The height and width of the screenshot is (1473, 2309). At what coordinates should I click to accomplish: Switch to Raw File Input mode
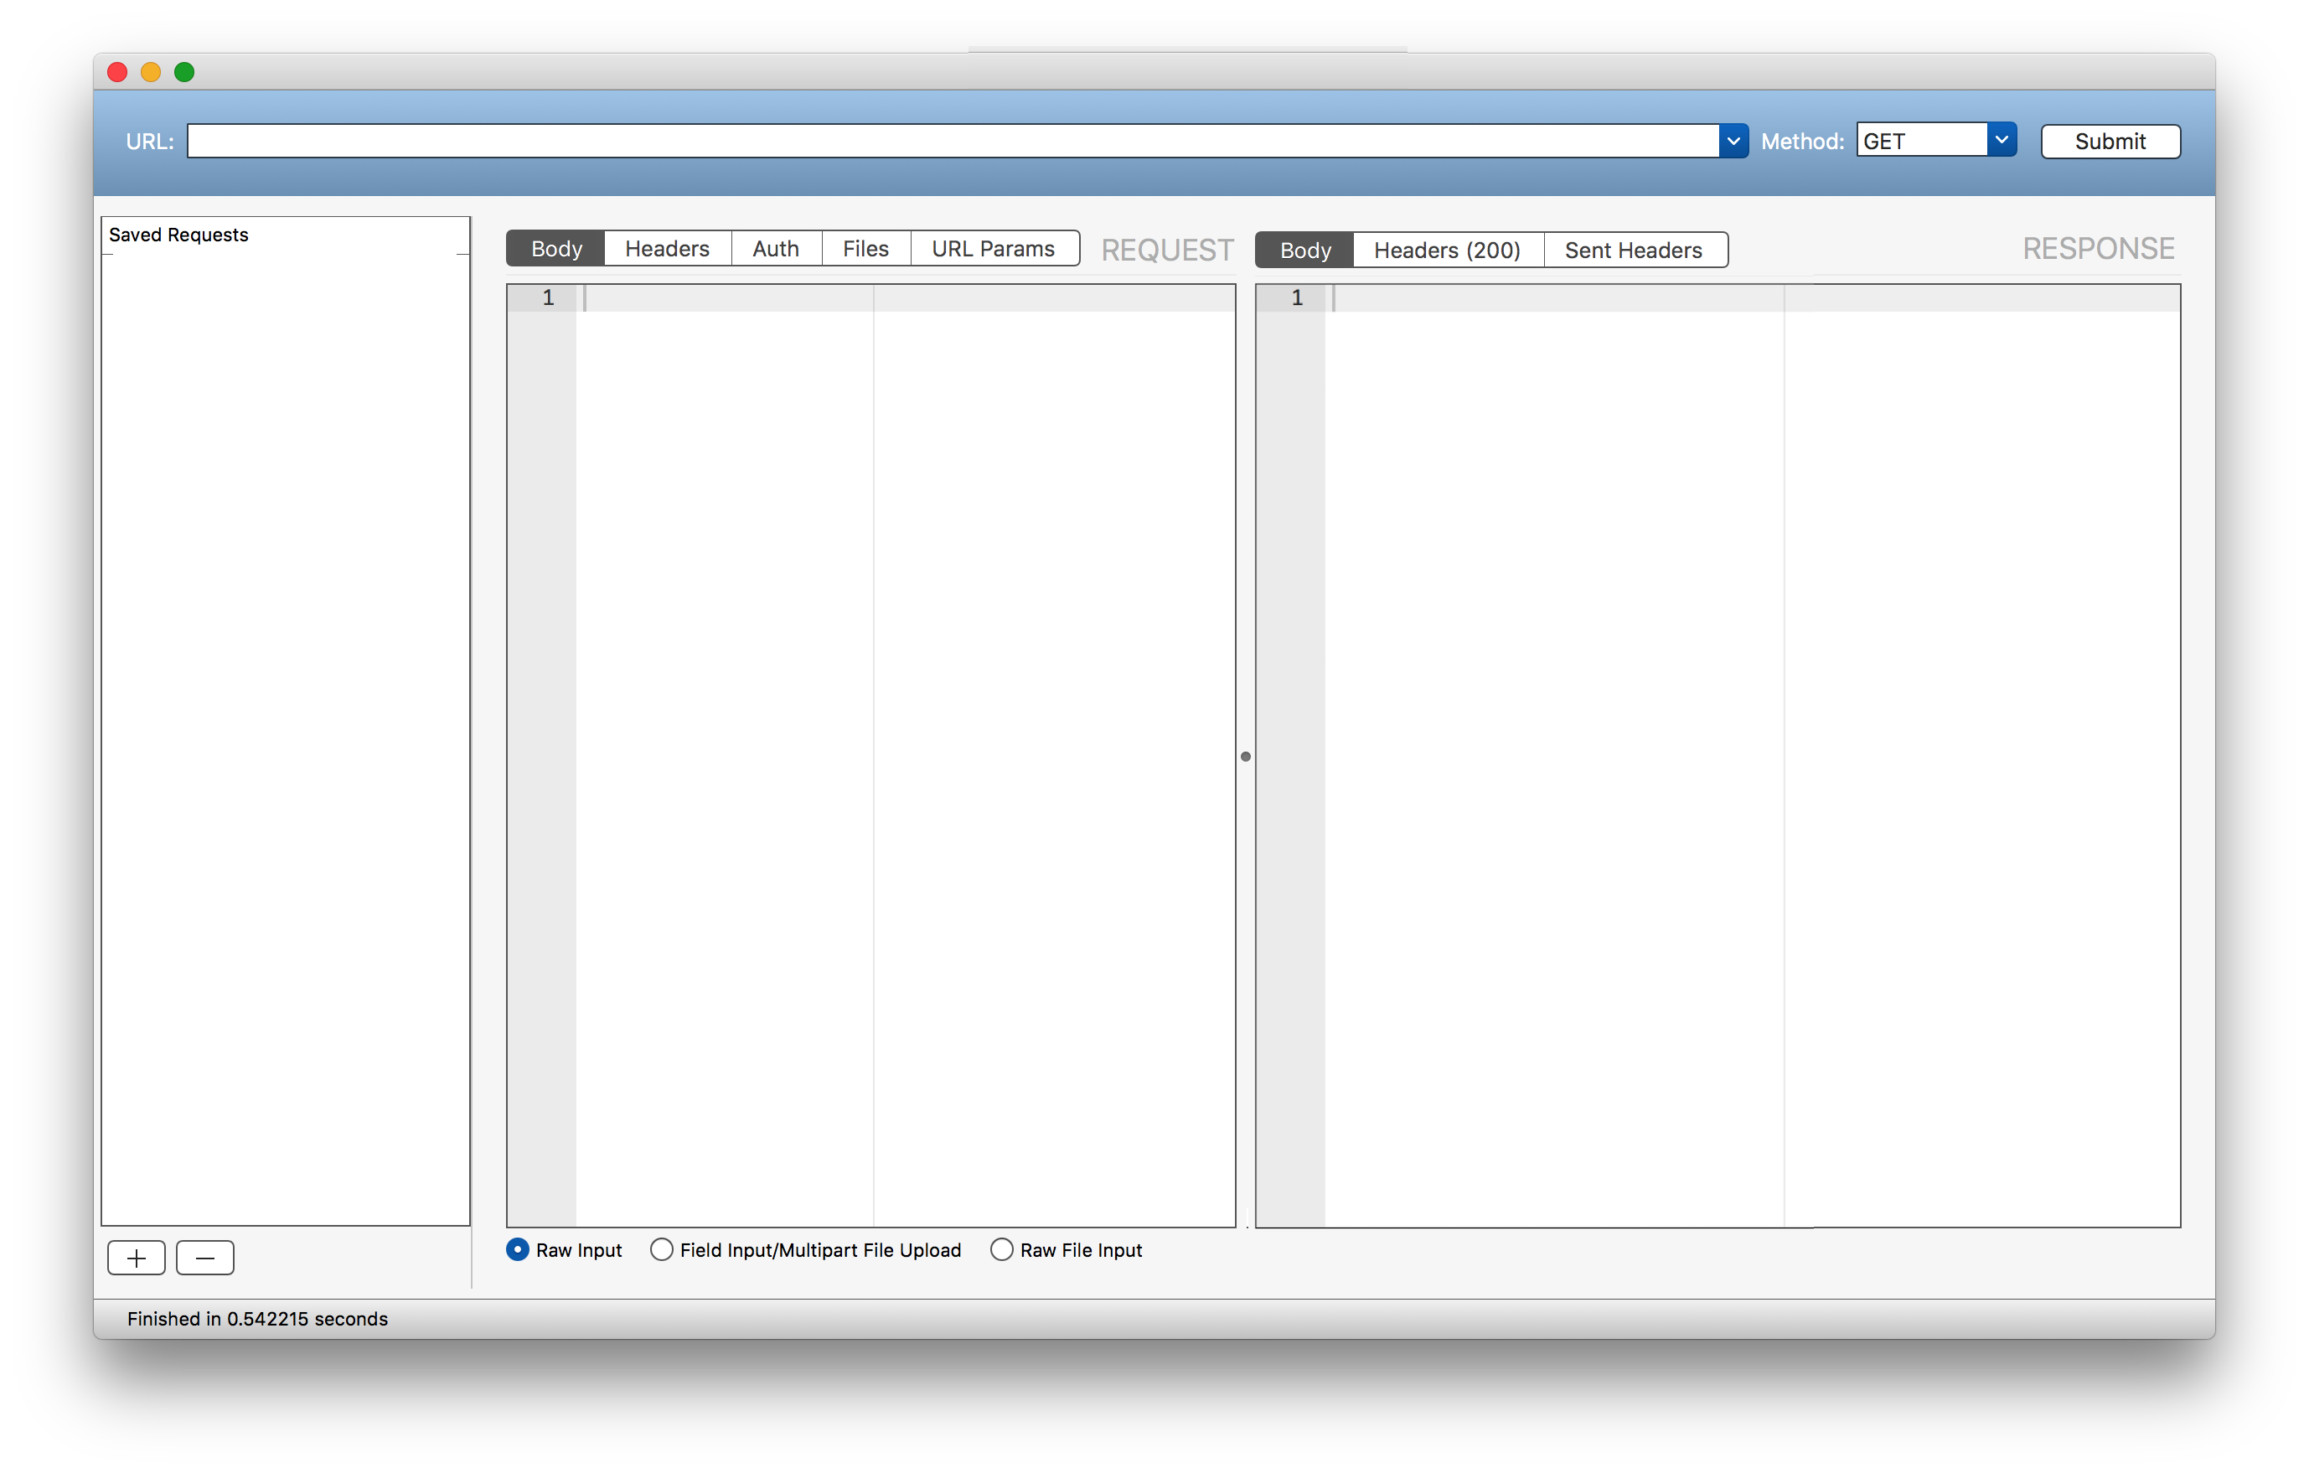(1003, 1249)
